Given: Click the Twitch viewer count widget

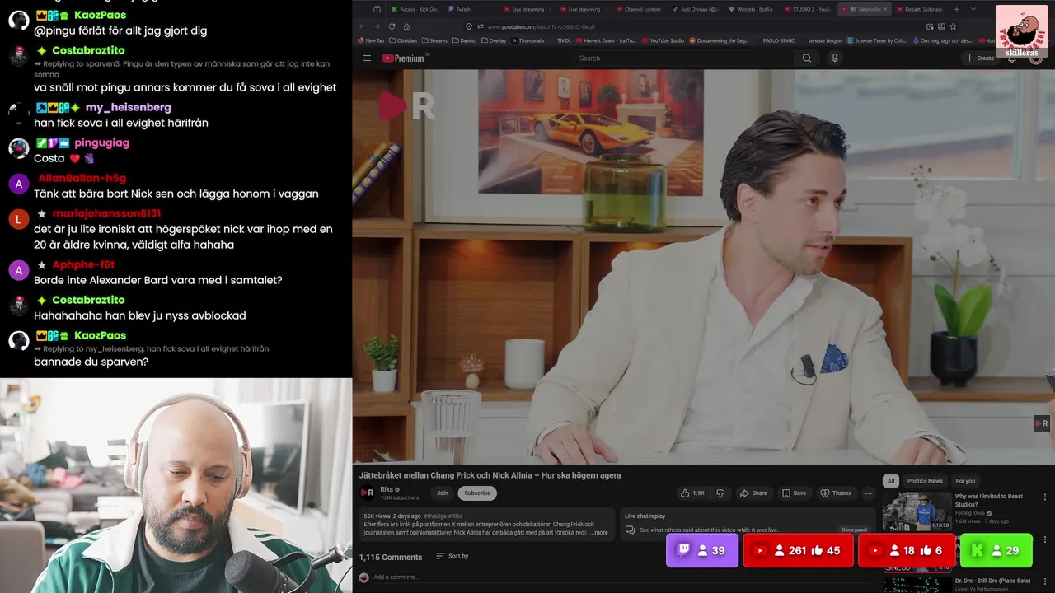Looking at the screenshot, I should (x=702, y=551).
